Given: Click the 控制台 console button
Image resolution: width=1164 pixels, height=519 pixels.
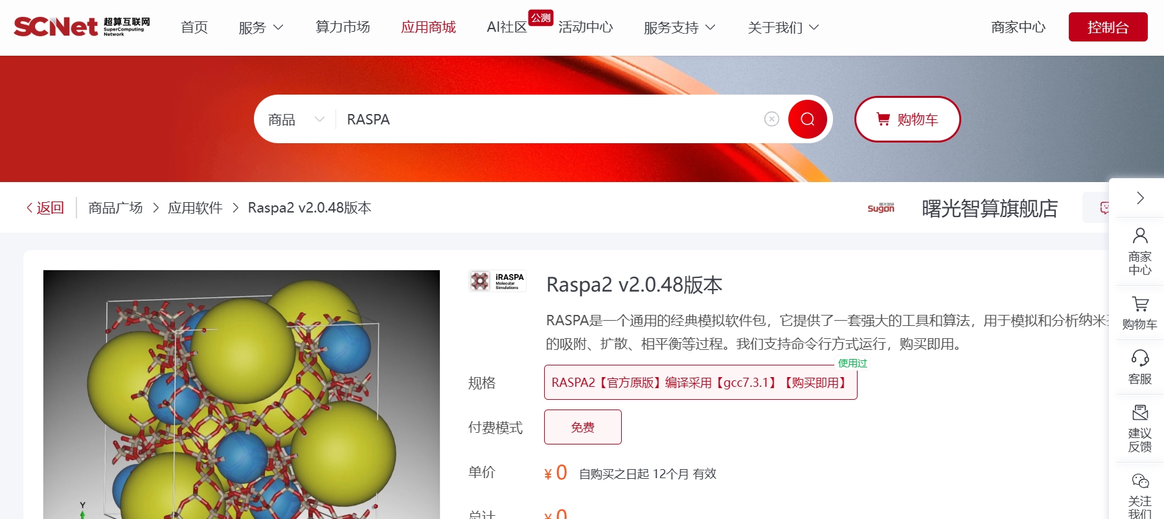Looking at the screenshot, I should pos(1108,27).
